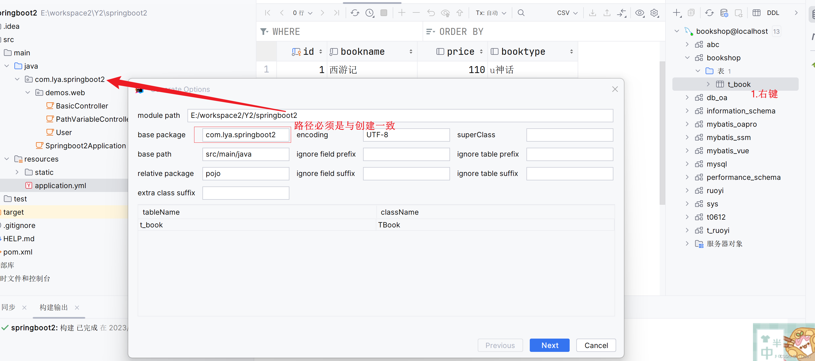This screenshot has width=815, height=361.
Task: Open search in the data grid
Action: click(520, 13)
